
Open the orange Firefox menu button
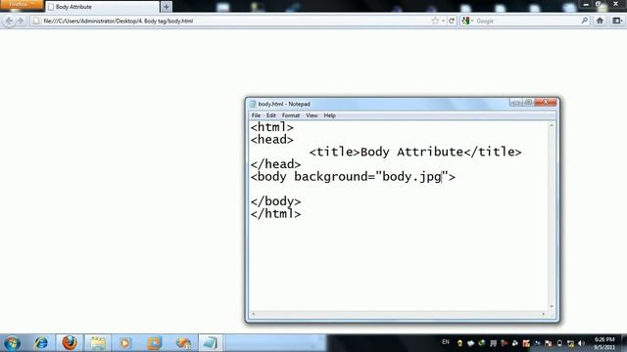pyautogui.click(x=22, y=4)
